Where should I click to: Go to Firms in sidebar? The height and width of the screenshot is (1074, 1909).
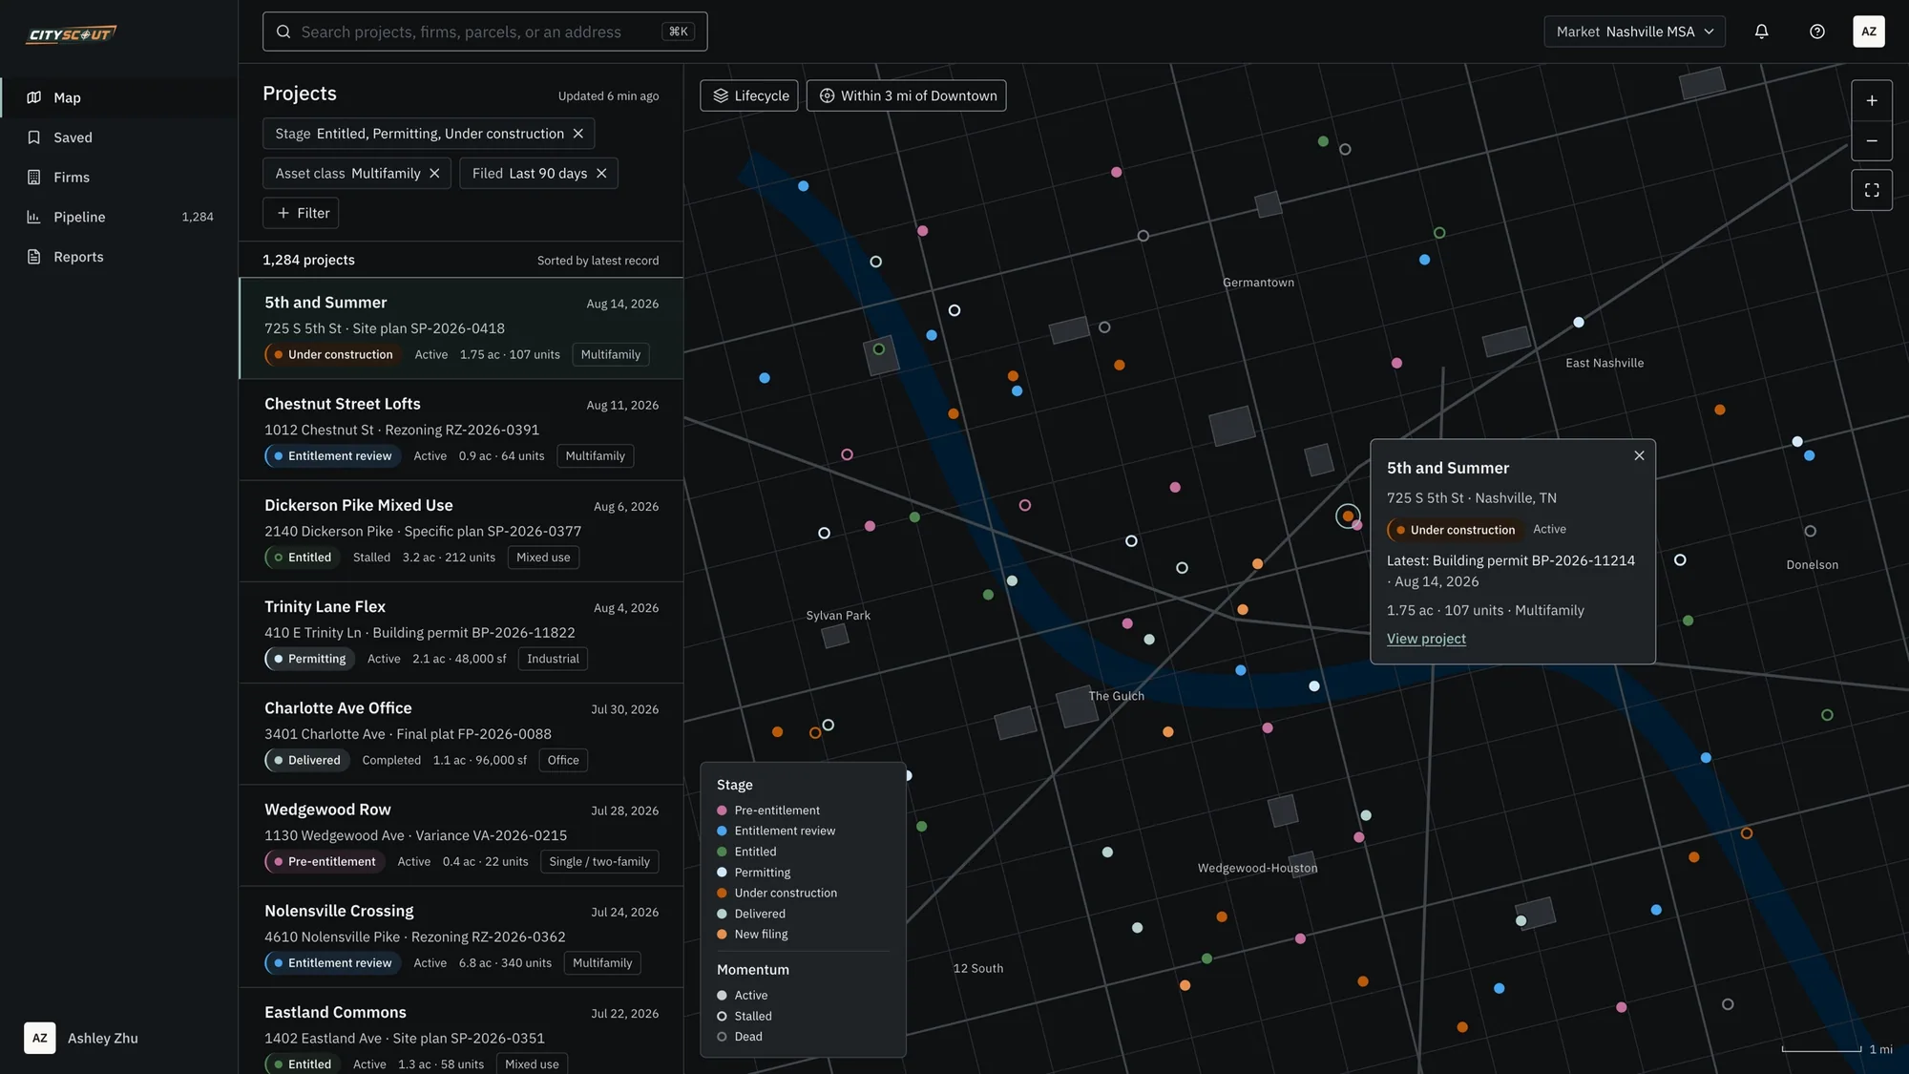pos(118,178)
